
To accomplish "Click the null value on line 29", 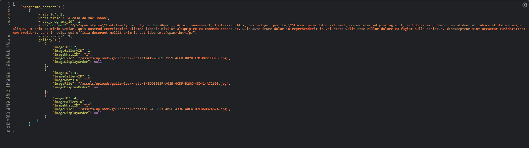I will [x=98, y=113].
